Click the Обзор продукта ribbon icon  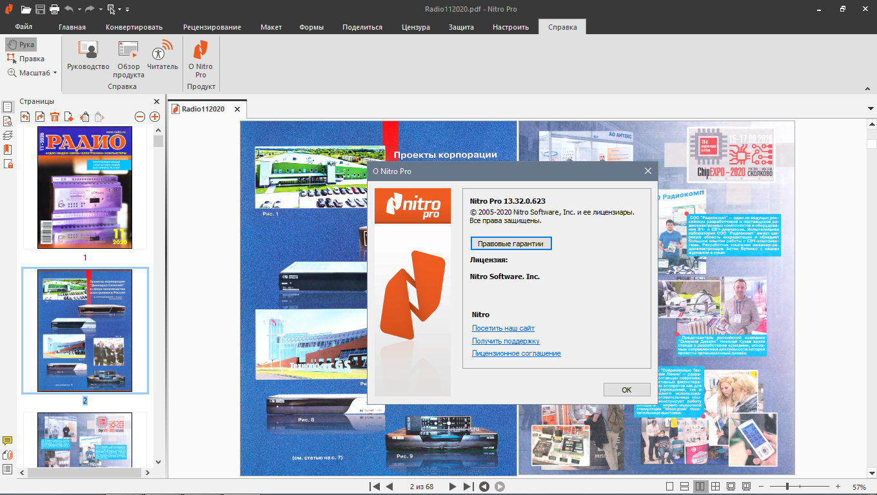tap(128, 56)
